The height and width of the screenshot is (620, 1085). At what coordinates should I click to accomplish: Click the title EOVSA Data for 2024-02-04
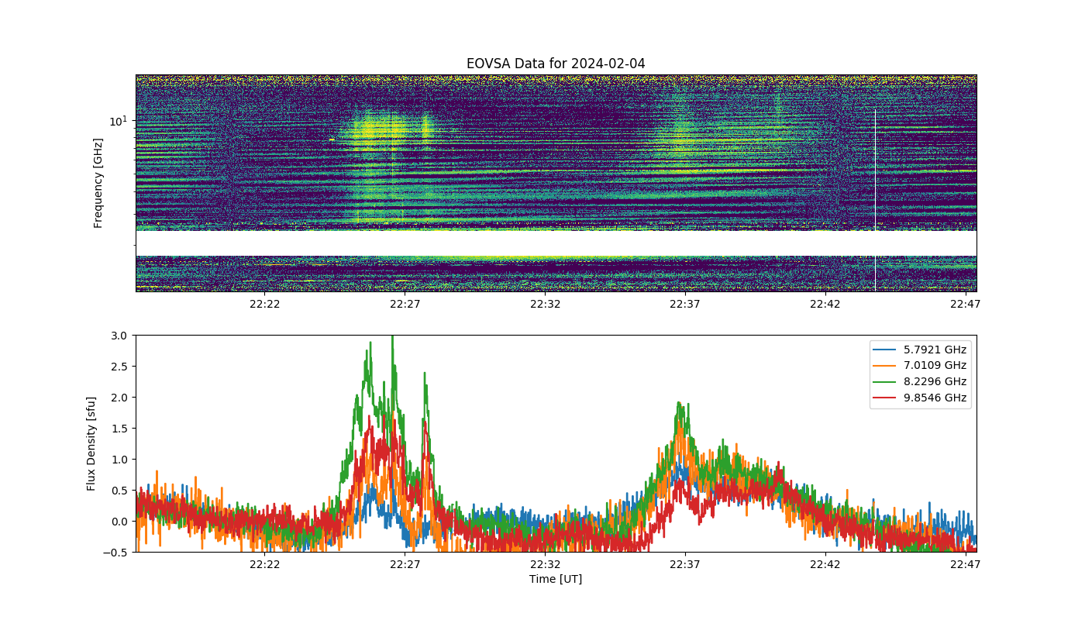[x=556, y=64]
